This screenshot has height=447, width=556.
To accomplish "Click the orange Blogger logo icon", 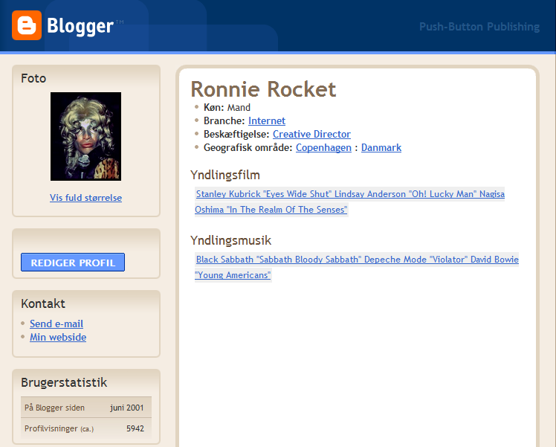I will coord(26,26).
